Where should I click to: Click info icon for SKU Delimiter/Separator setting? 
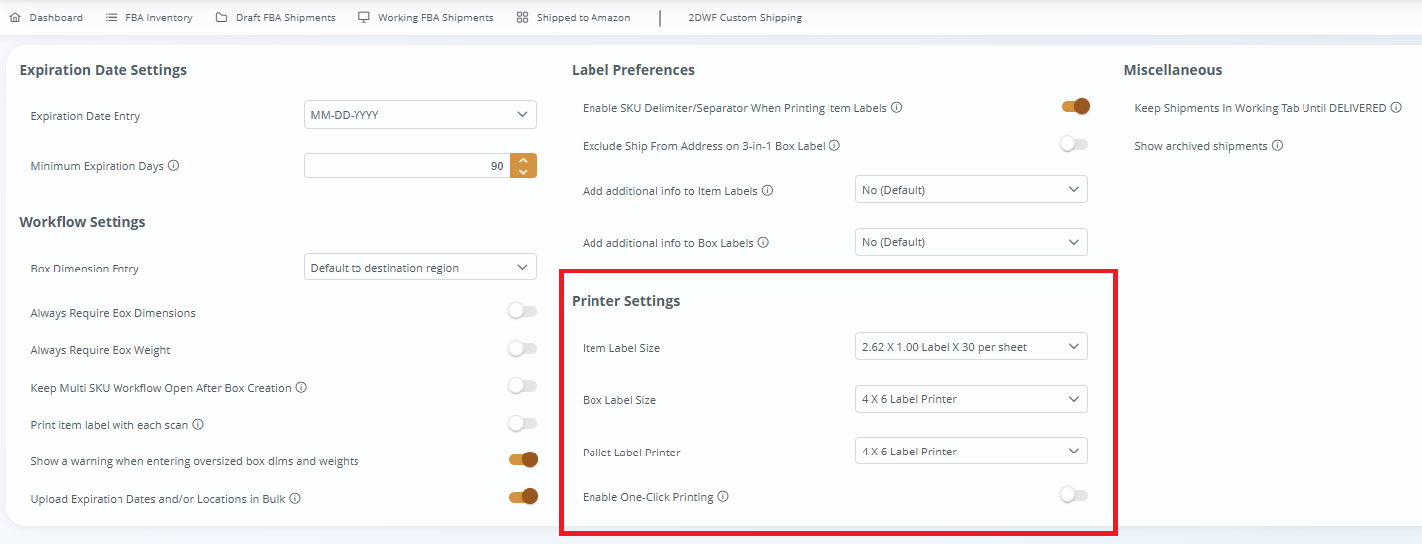(x=897, y=108)
